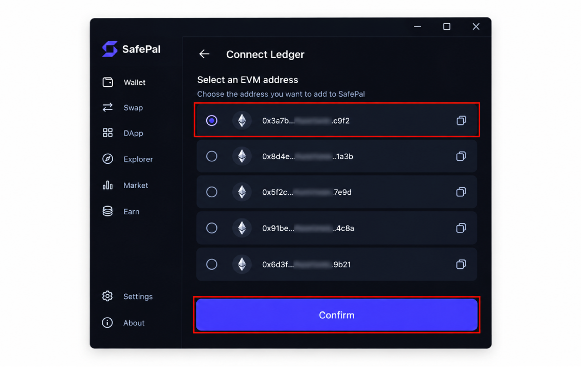The image size is (581, 370).
Task: Click Ethereum icon of 0x3a7b address
Action: click(242, 120)
